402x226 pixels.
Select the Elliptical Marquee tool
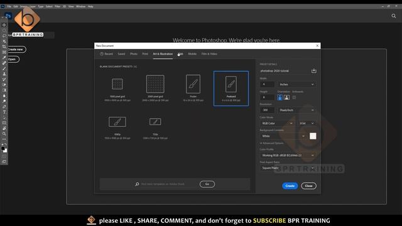point(4,31)
